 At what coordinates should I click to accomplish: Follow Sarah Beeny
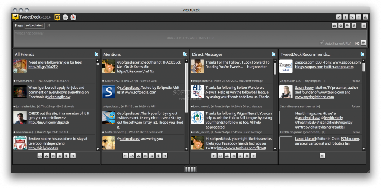[355, 106]
